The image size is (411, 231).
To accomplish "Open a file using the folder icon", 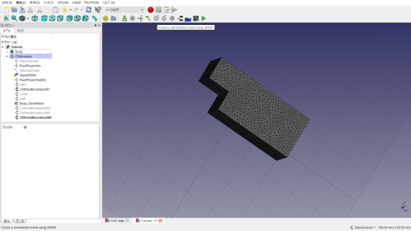I will click(14, 10).
